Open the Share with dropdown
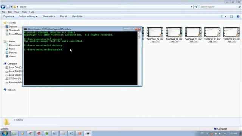Image resolution: width=242 pixels, height=136 pixels. pos(49,17)
